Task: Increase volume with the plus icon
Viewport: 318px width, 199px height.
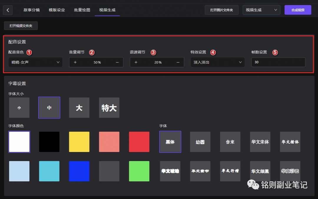Action: point(75,62)
